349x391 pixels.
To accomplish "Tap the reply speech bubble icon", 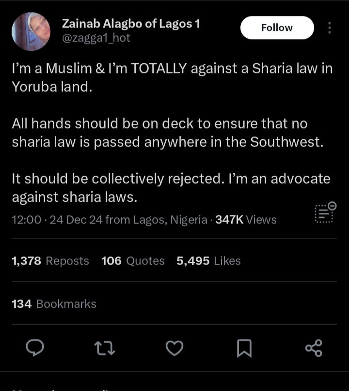I will pos(35,347).
